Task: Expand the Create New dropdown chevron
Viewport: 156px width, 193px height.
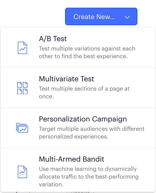Action: (127, 17)
